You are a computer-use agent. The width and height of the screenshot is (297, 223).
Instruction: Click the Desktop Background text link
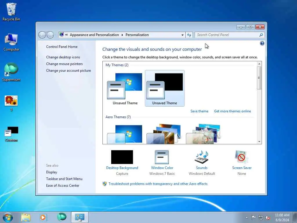(122, 168)
